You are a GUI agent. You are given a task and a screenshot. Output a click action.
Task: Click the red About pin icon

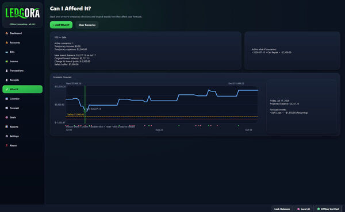point(6,145)
